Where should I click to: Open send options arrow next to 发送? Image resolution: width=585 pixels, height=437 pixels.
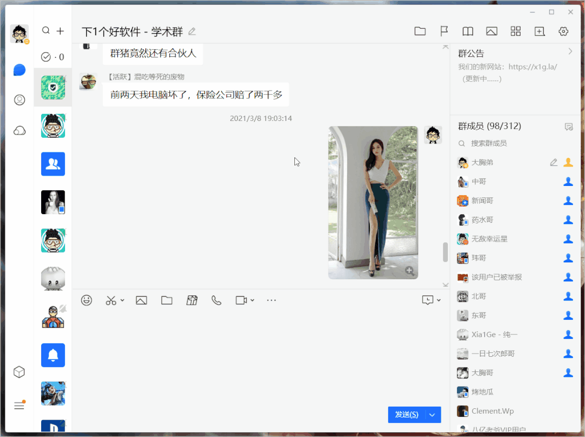(433, 415)
